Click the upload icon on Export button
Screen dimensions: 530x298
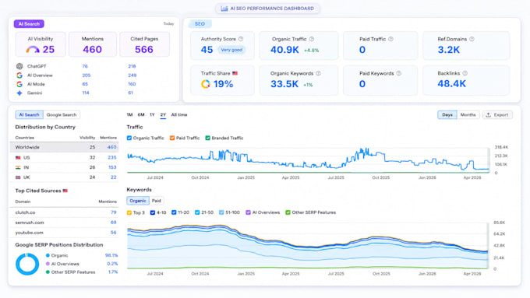pos(489,114)
